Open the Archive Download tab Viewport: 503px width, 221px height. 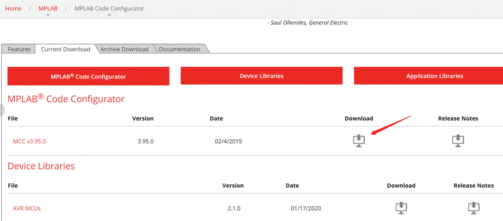(x=124, y=49)
